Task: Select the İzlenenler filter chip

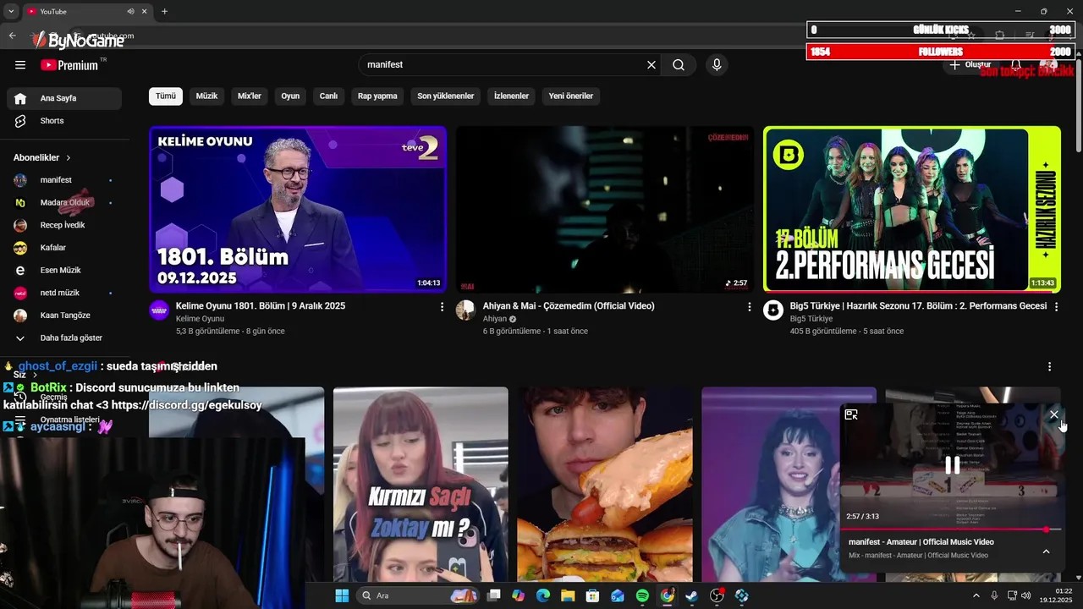Action: pyautogui.click(x=511, y=96)
